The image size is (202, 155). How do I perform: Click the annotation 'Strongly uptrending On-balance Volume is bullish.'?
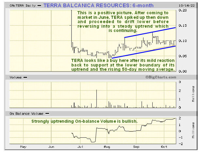84,121
